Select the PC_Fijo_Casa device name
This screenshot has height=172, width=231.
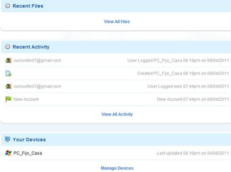28,153
